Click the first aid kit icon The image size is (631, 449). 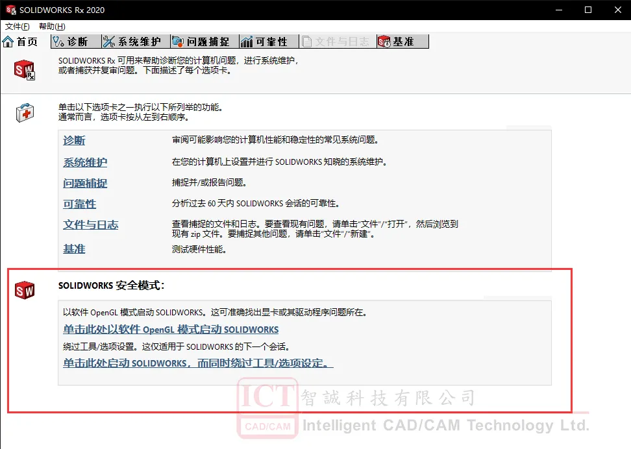25,113
